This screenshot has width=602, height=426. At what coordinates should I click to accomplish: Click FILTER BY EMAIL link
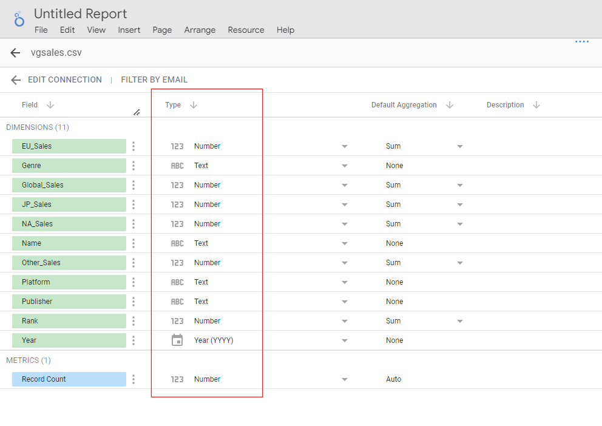pyautogui.click(x=154, y=79)
